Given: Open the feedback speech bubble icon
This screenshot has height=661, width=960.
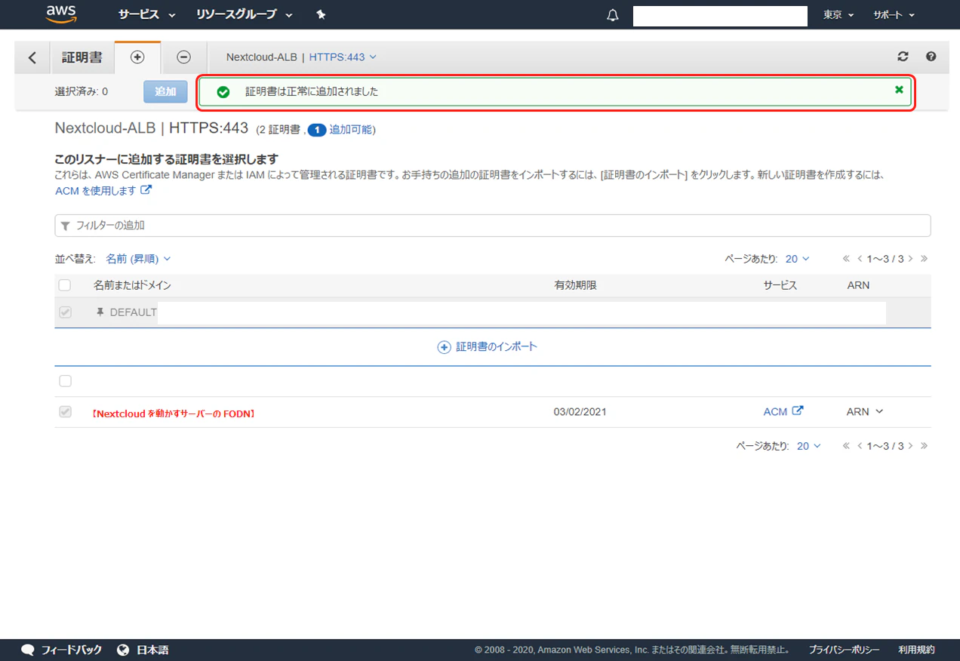Looking at the screenshot, I should point(28,650).
